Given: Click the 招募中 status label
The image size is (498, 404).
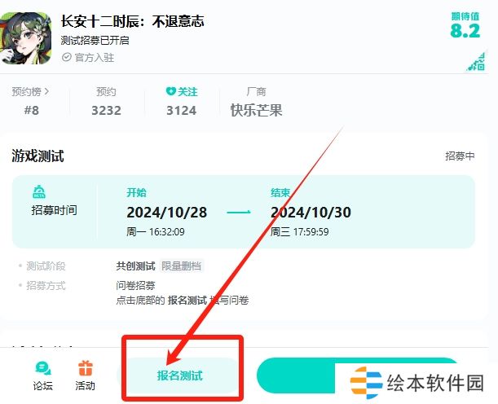Looking at the screenshot, I should [x=460, y=156].
